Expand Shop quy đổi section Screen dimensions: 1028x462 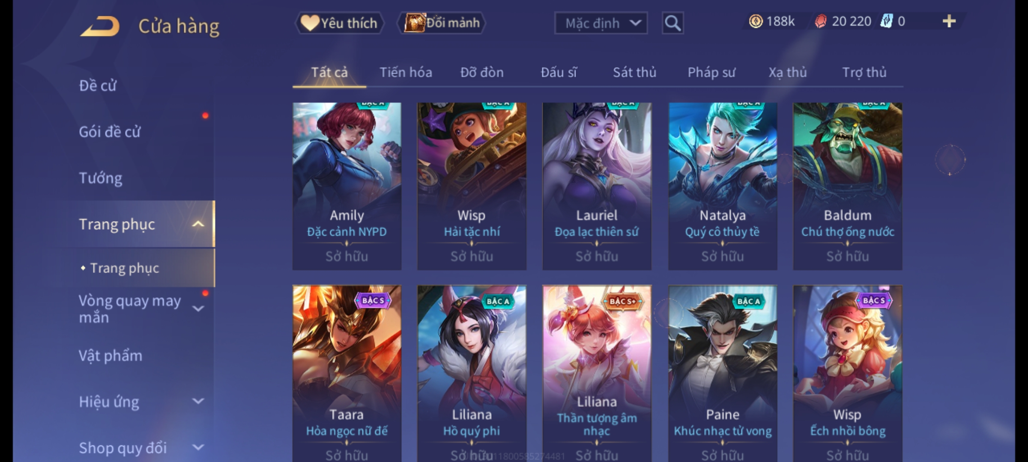click(198, 447)
